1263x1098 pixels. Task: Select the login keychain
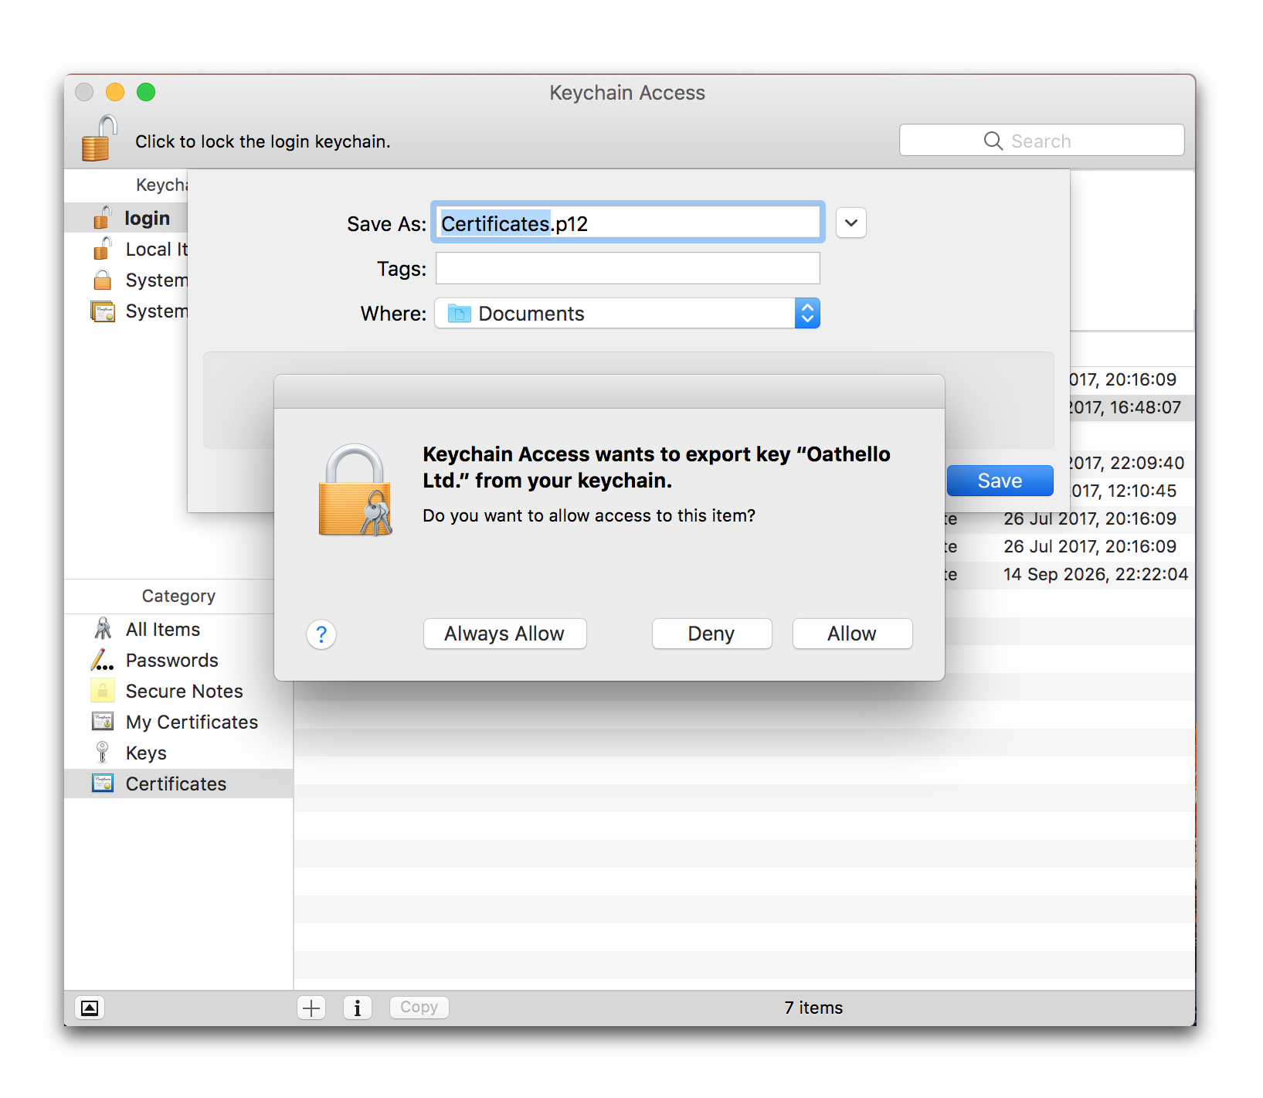coord(147,219)
